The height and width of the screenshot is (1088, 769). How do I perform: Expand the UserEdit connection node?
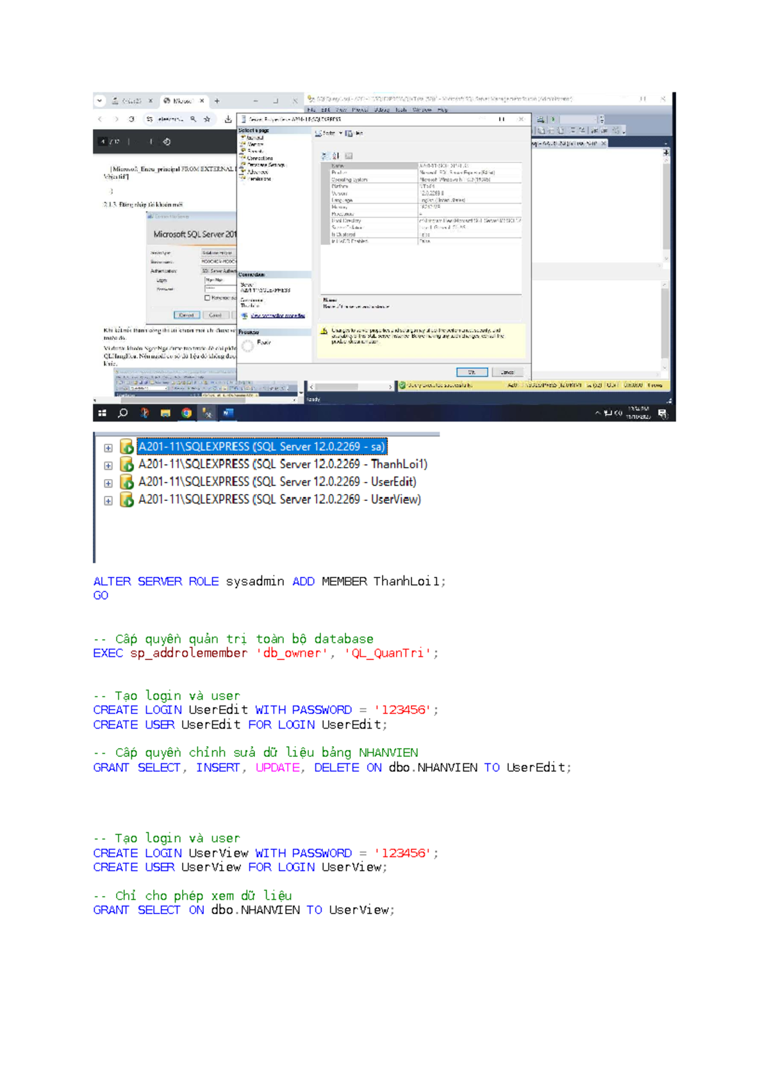point(108,483)
